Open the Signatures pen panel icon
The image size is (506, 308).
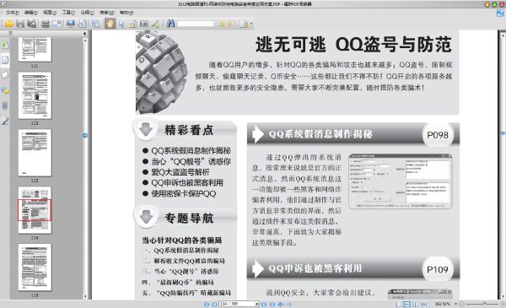[x=5, y=121]
